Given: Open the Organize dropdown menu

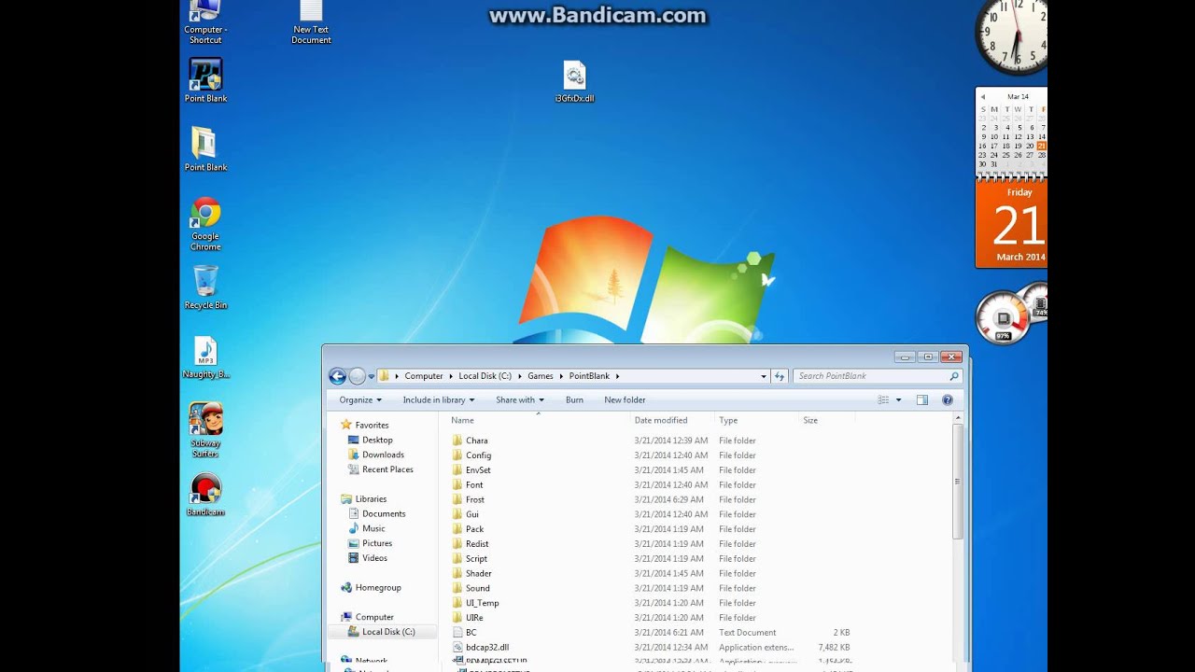Looking at the screenshot, I should point(360,399).
